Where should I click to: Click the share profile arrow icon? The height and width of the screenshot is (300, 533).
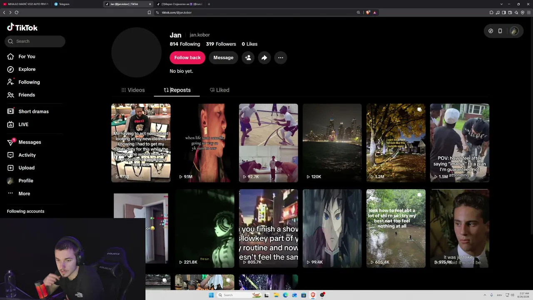coord(264,57)
